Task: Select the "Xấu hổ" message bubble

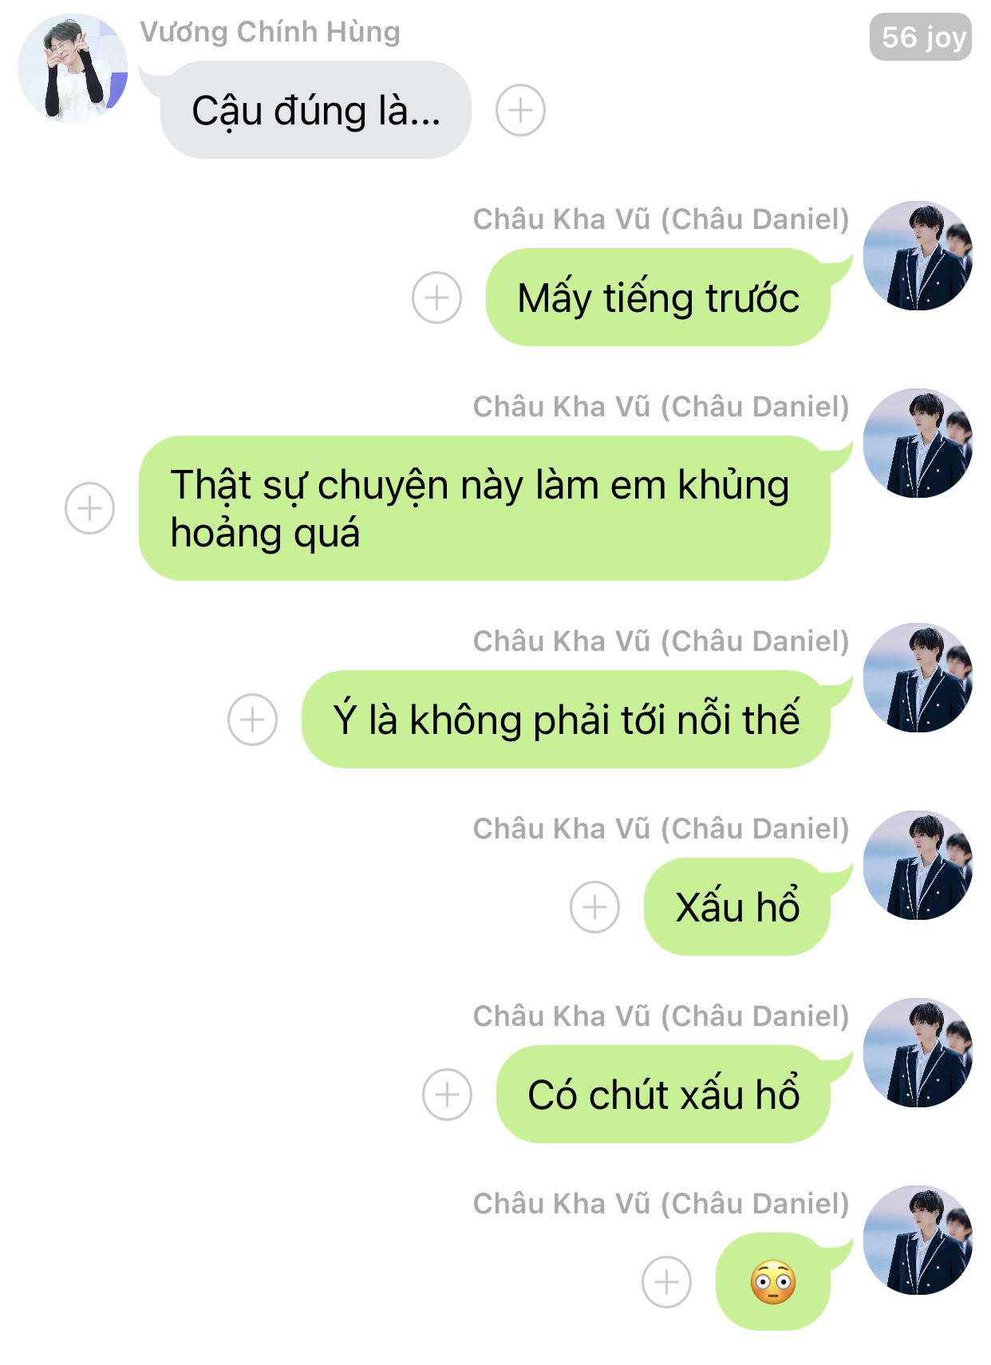Action: pyautogui.click(x=737, y=907)
